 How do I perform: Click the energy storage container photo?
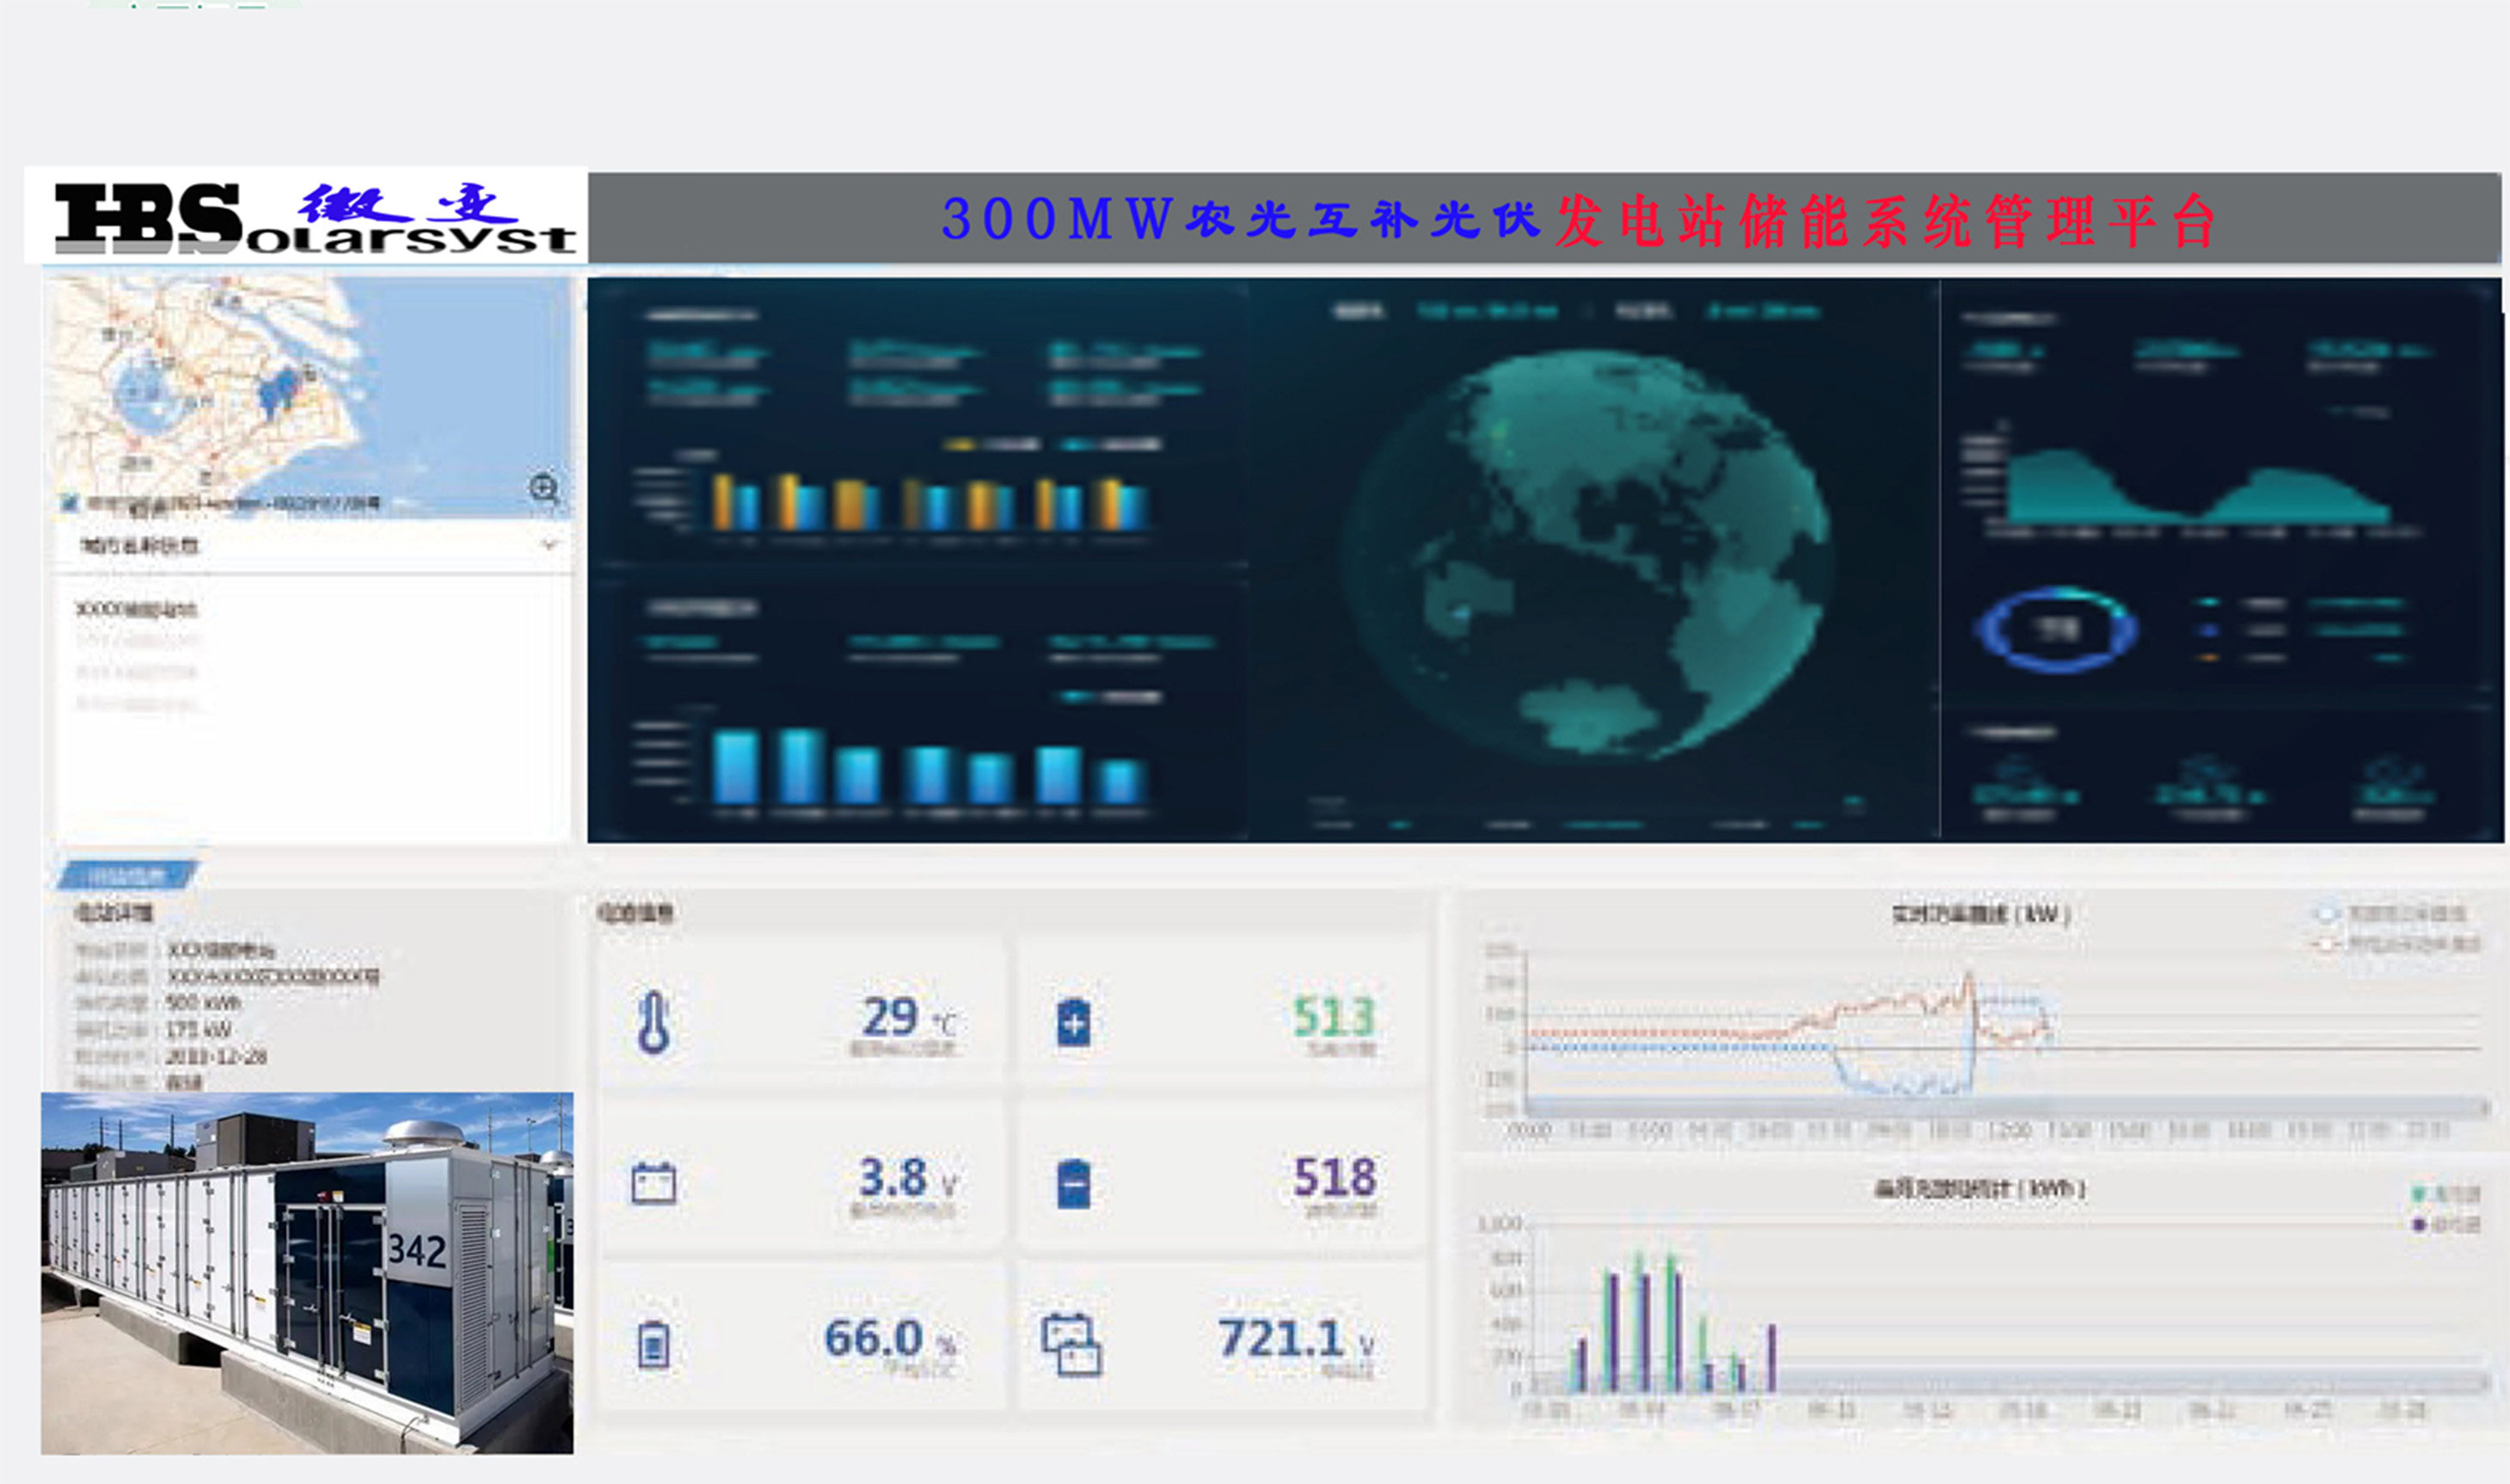pyautogui.click(x=307, y=1272)
